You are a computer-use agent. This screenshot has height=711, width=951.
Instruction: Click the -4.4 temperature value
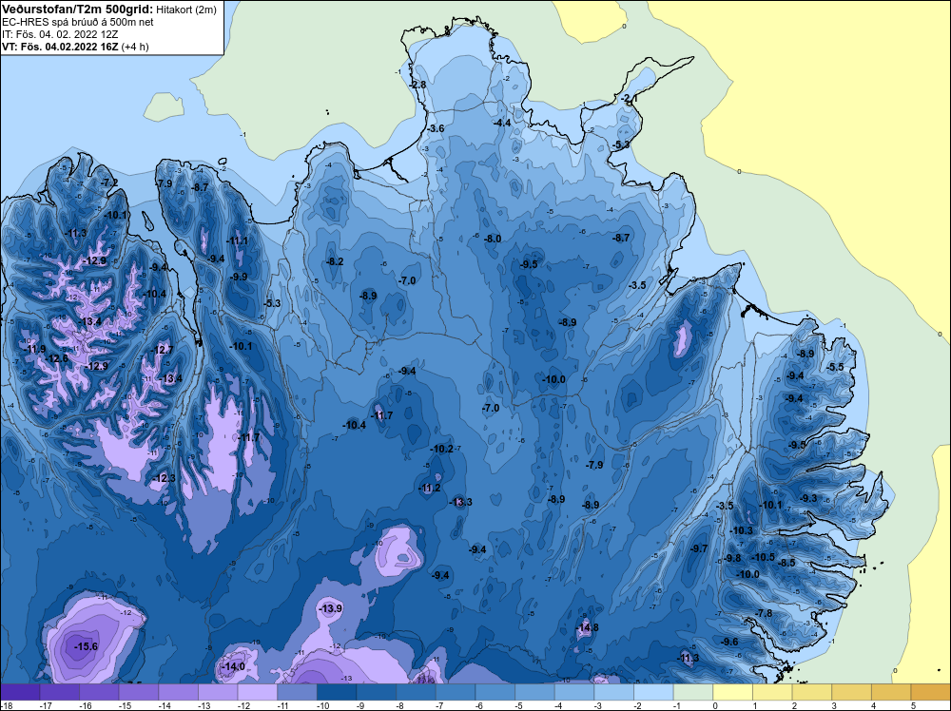(x=503, y=123)
